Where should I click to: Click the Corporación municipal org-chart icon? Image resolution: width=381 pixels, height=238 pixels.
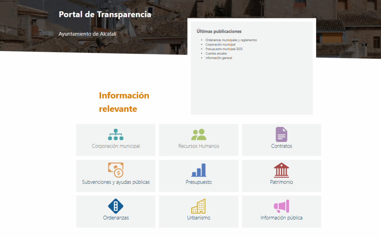(x=116, y=134)
